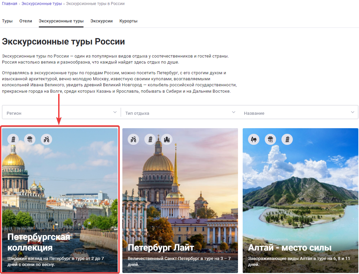Open the Тип отдыха dropdown

(x=180, y=112)
